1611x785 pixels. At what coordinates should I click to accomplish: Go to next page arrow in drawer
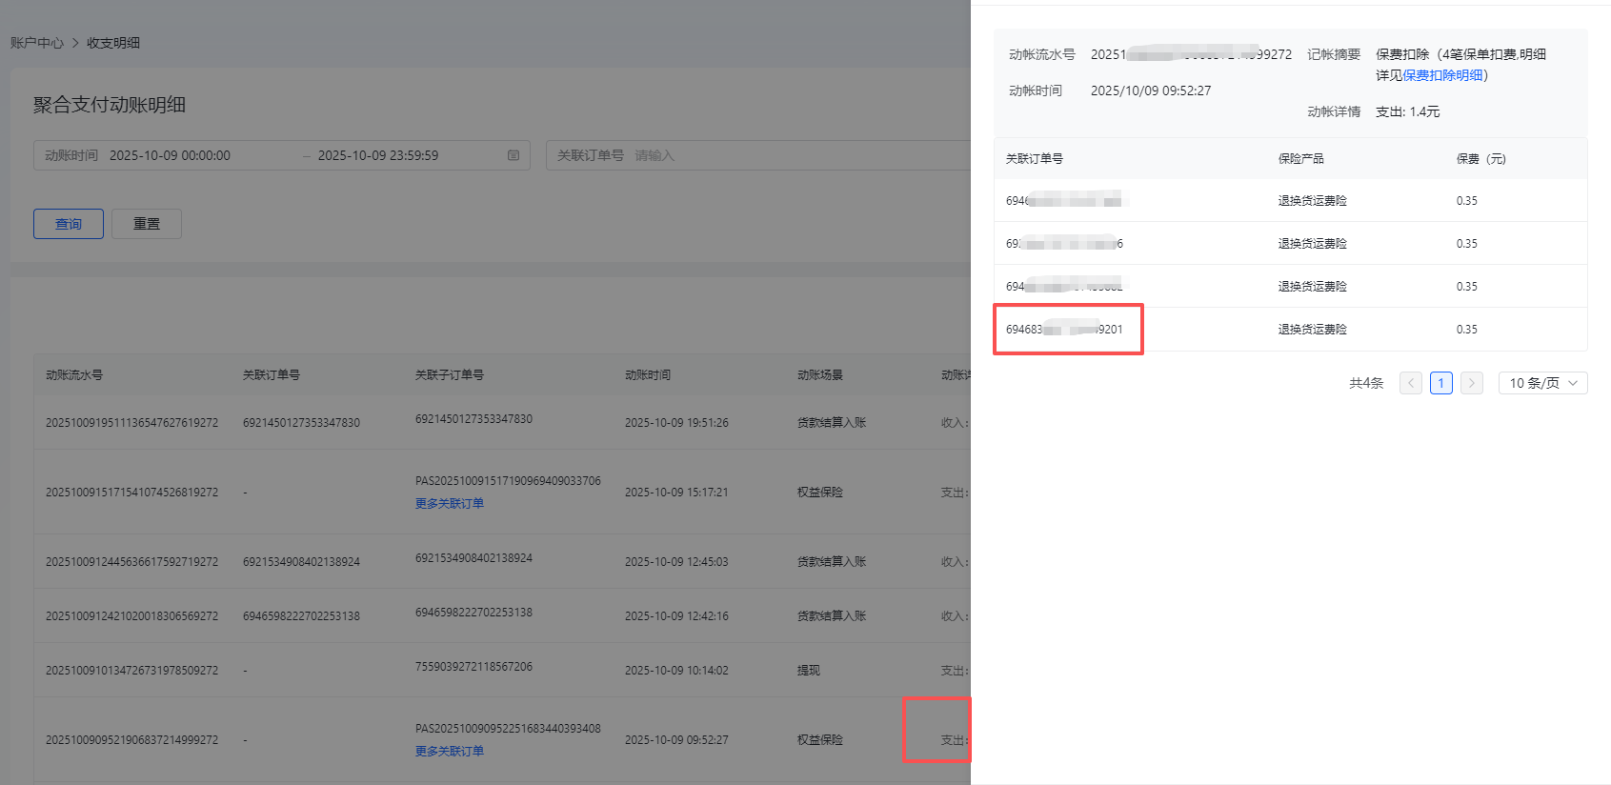(x=1472, y=383)
